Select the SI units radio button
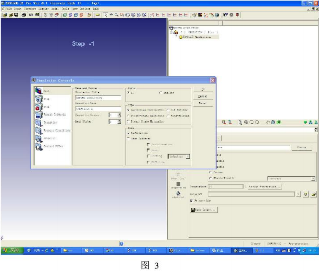Screen dimensions: 319x271 128,93
